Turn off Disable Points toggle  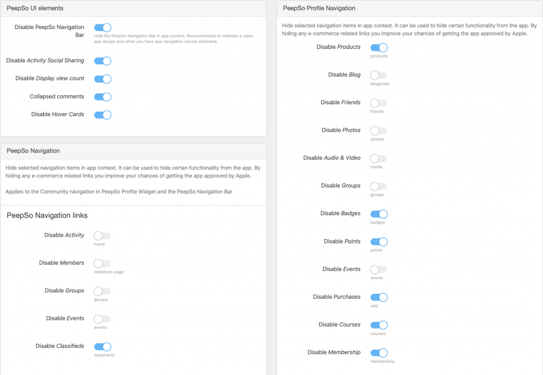pos(379,242)
